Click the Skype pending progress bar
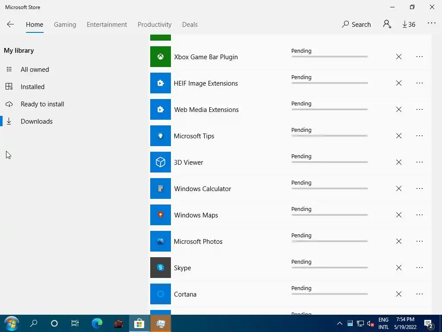This screenshot has width=442, height=332. [329, 268]
